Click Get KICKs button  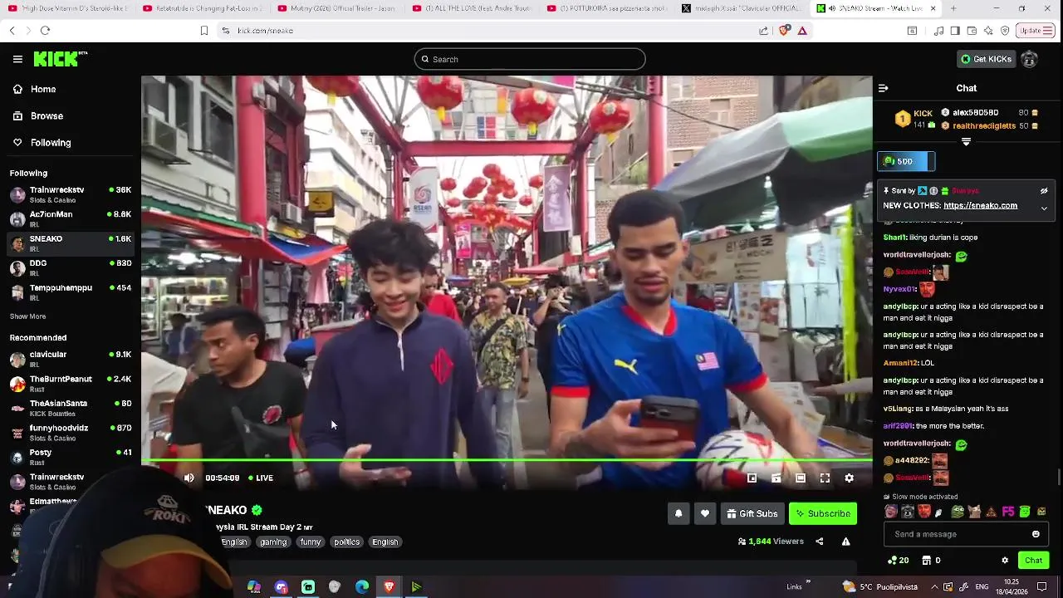(986, 59)
